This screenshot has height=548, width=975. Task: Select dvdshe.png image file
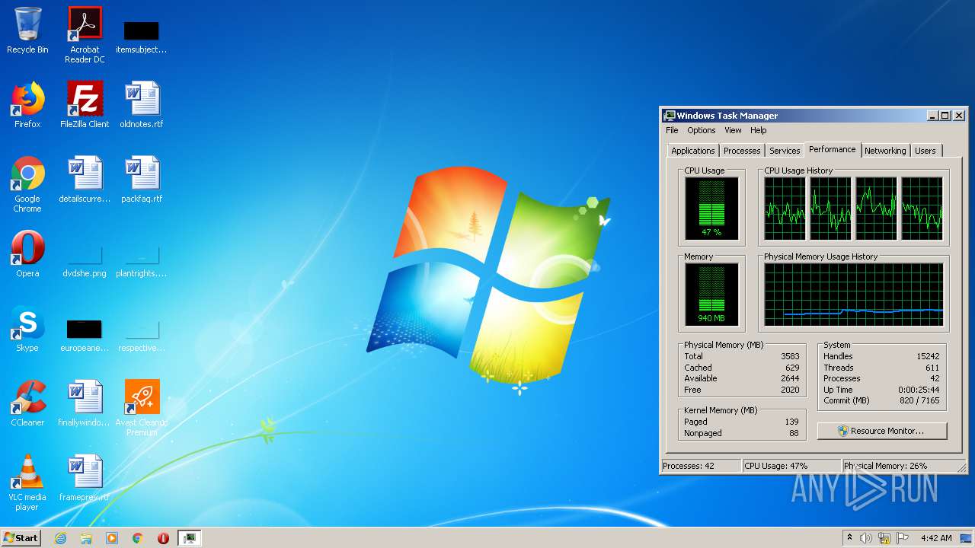(85, 261)
